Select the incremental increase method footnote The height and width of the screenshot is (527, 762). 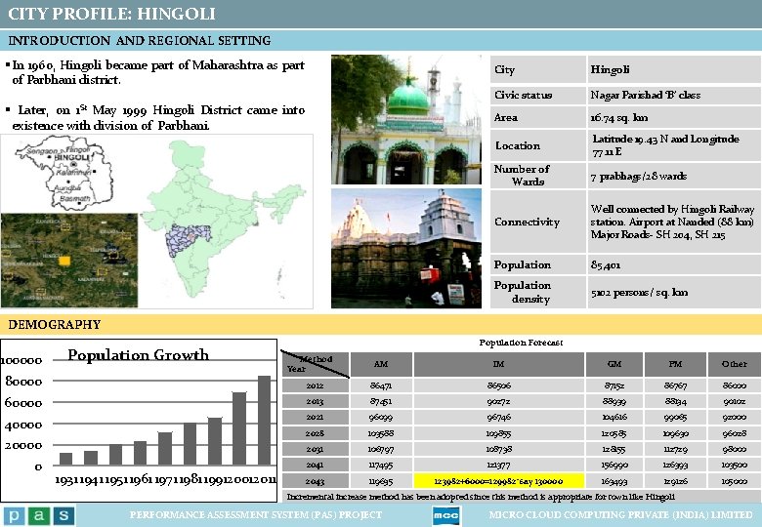coord(481,497)
